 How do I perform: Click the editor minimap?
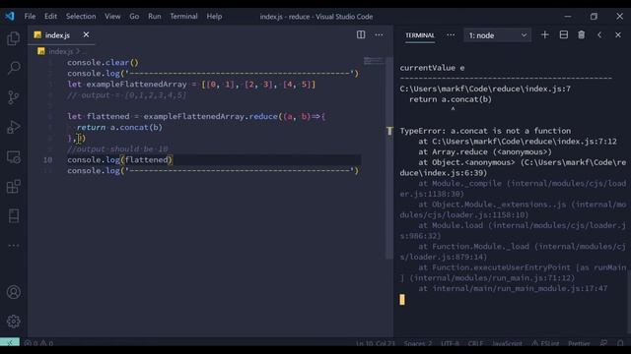point(374,61)
